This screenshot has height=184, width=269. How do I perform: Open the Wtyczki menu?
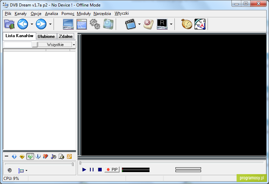pos(122,14)
